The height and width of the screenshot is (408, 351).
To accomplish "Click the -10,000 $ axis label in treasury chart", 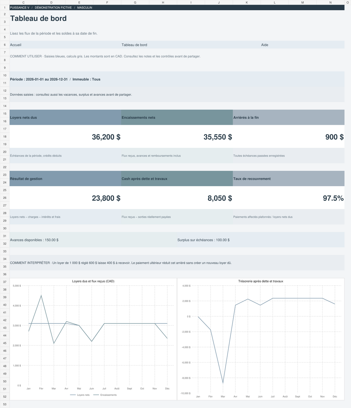I will tap(185, 393).
